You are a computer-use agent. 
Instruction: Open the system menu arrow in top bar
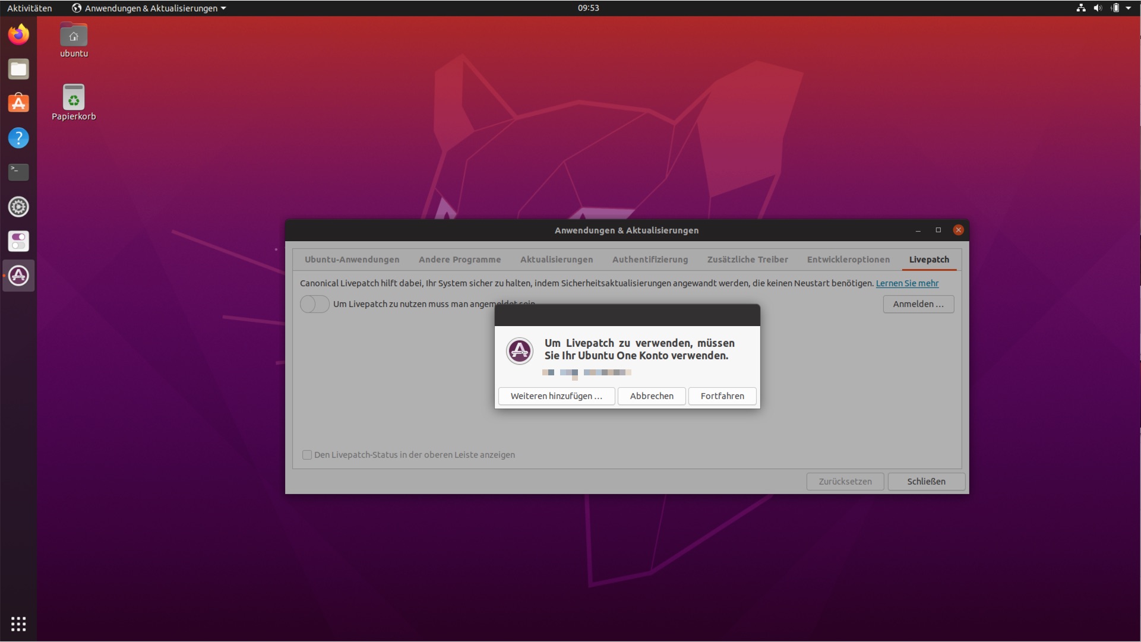click(x=1129, y=8)
